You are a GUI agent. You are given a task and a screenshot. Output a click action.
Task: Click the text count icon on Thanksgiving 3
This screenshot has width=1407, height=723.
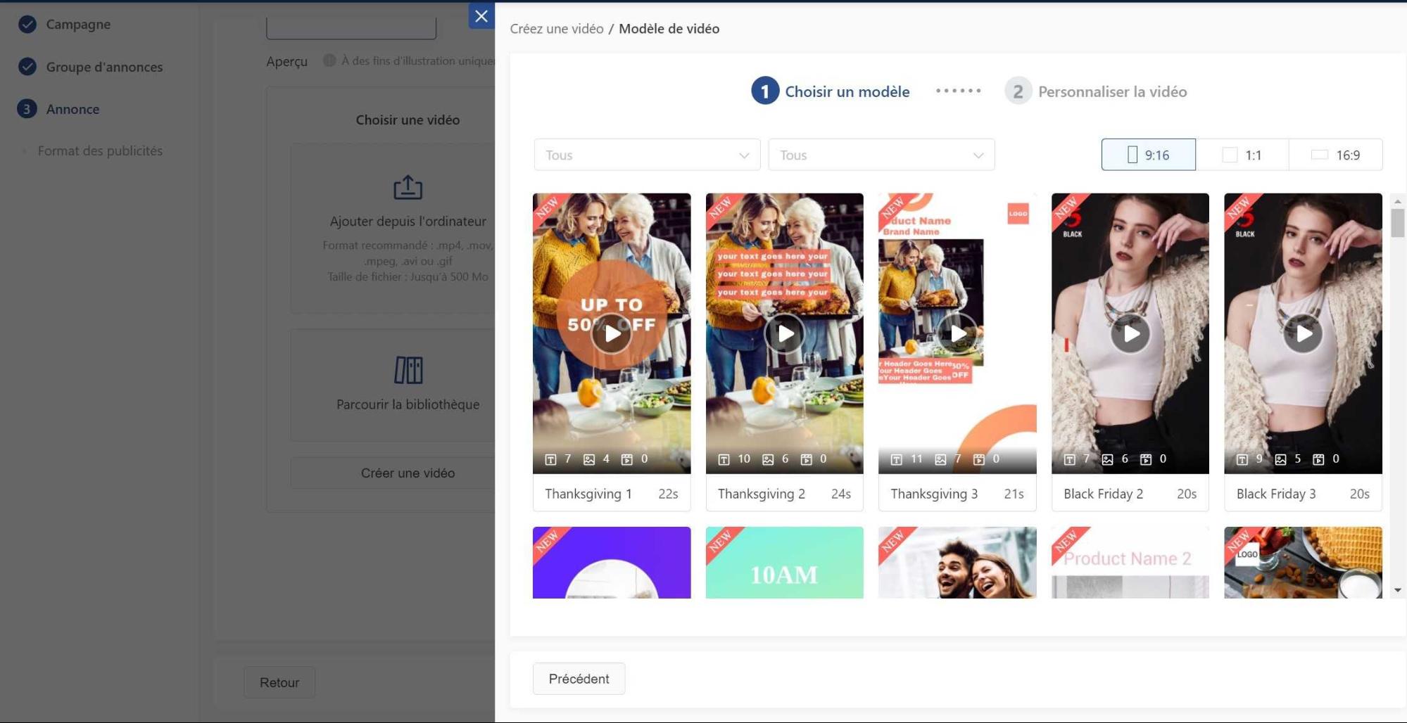pos(897,459)
